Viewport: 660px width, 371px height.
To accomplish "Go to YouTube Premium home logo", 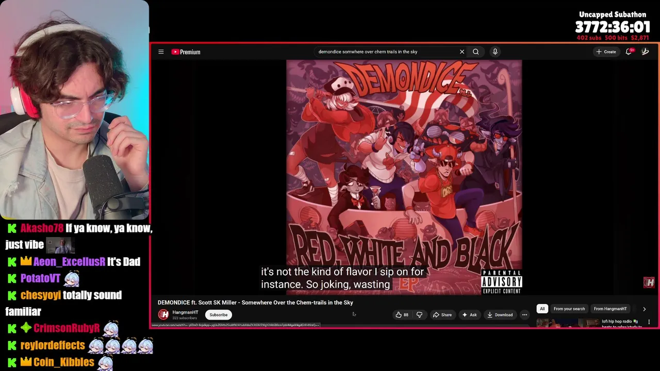I will [186, 52].
